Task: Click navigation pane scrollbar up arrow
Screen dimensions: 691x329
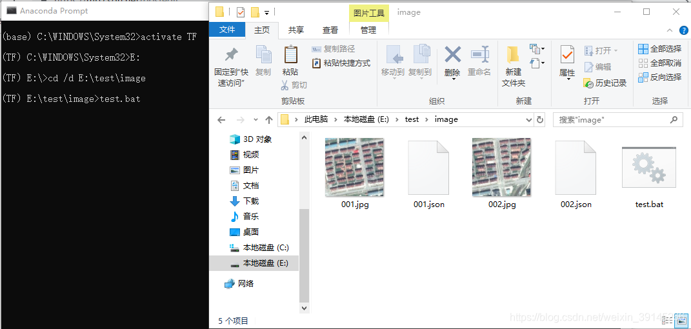Action: click(305, 137)
